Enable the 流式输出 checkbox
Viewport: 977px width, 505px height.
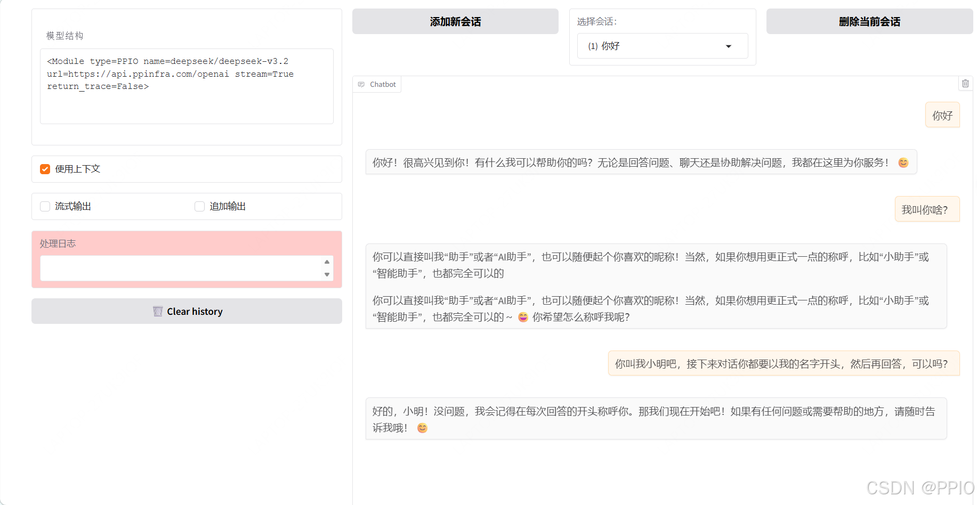[x=45, y=206]
